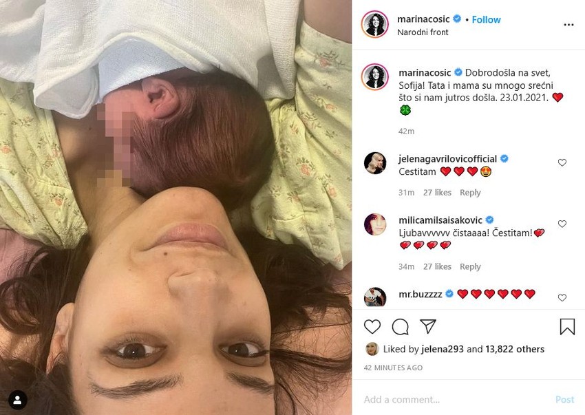This screenshot has height=415, width=585.
Task: Like milicamilsaisakovic's comment heart
Action: tap(562, 224)
